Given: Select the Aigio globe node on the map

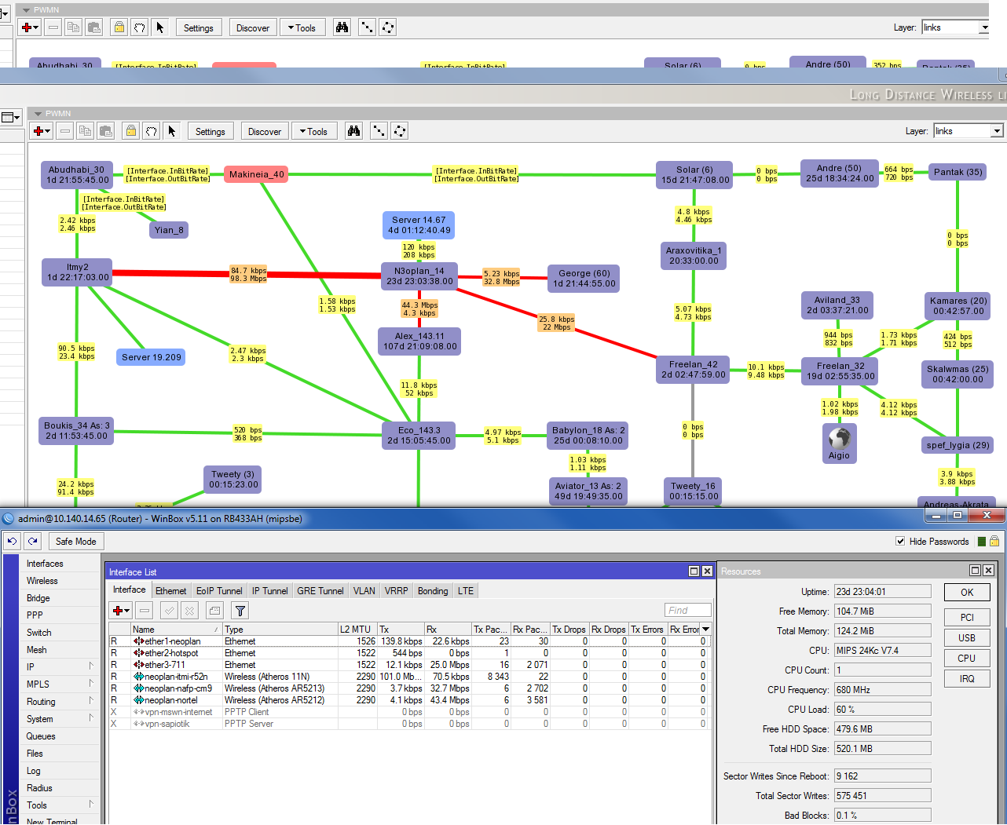Looking at the screenshot, I should 839,440.
